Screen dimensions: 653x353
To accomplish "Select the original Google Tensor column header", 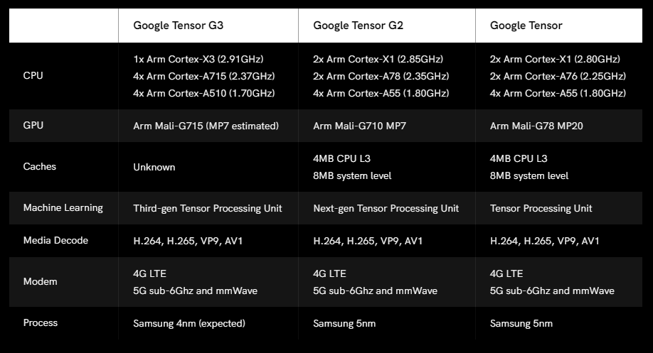I will point(526,26).
